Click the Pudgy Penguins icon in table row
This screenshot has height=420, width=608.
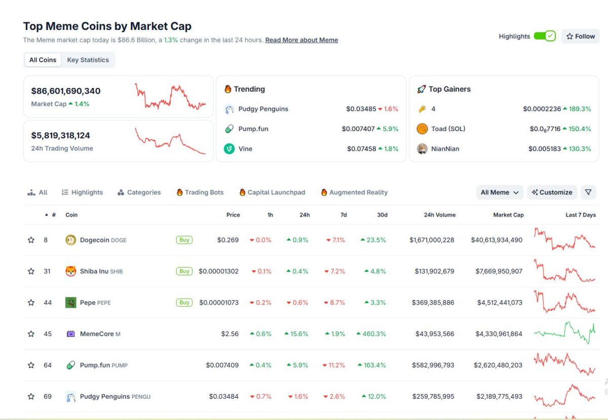coord(71,397)
